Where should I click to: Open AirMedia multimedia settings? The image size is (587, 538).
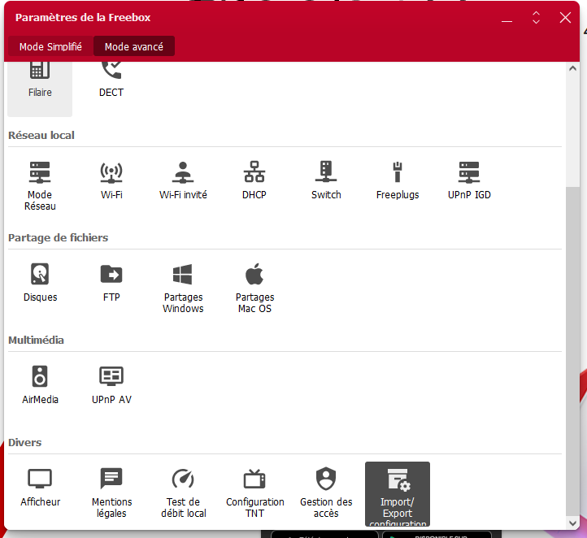40,384
